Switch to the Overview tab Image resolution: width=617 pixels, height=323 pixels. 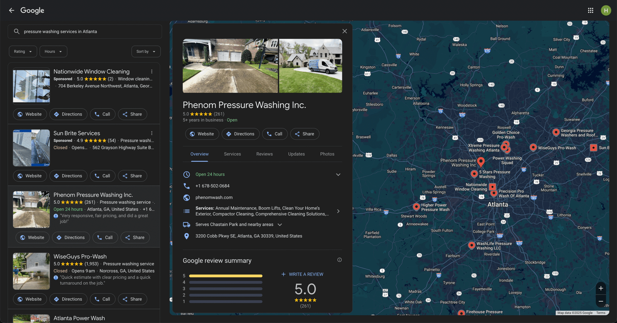click(x=199, y=154)
